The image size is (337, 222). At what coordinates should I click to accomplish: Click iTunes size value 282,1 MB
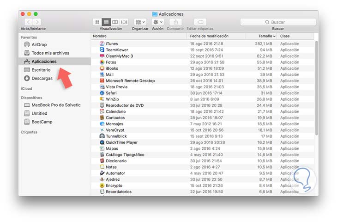coord(264,44)
